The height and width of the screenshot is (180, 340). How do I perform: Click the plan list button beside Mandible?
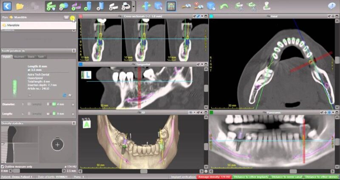pos(66,17)
